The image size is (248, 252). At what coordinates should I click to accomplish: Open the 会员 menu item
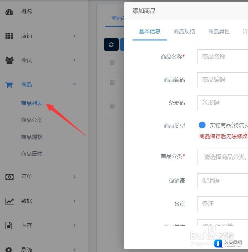(x=26, y=60)
